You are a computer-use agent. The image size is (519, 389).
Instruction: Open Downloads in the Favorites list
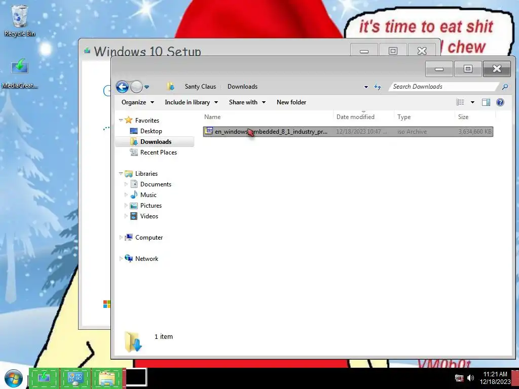(x=156, y=142)
